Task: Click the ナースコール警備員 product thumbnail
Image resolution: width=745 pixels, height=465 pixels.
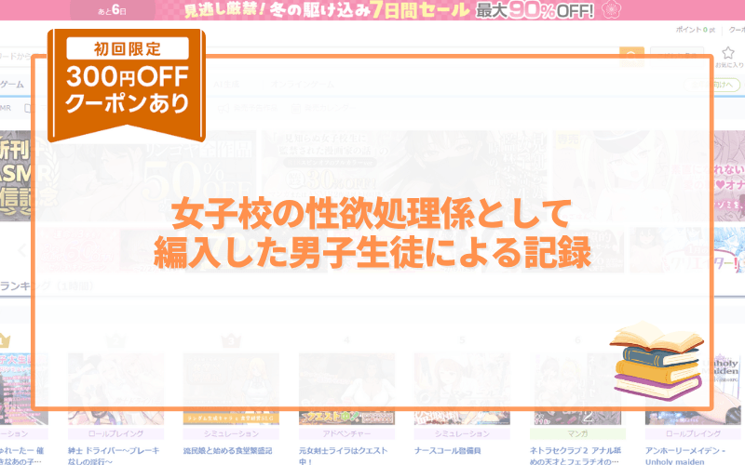Action: [462, 389]
